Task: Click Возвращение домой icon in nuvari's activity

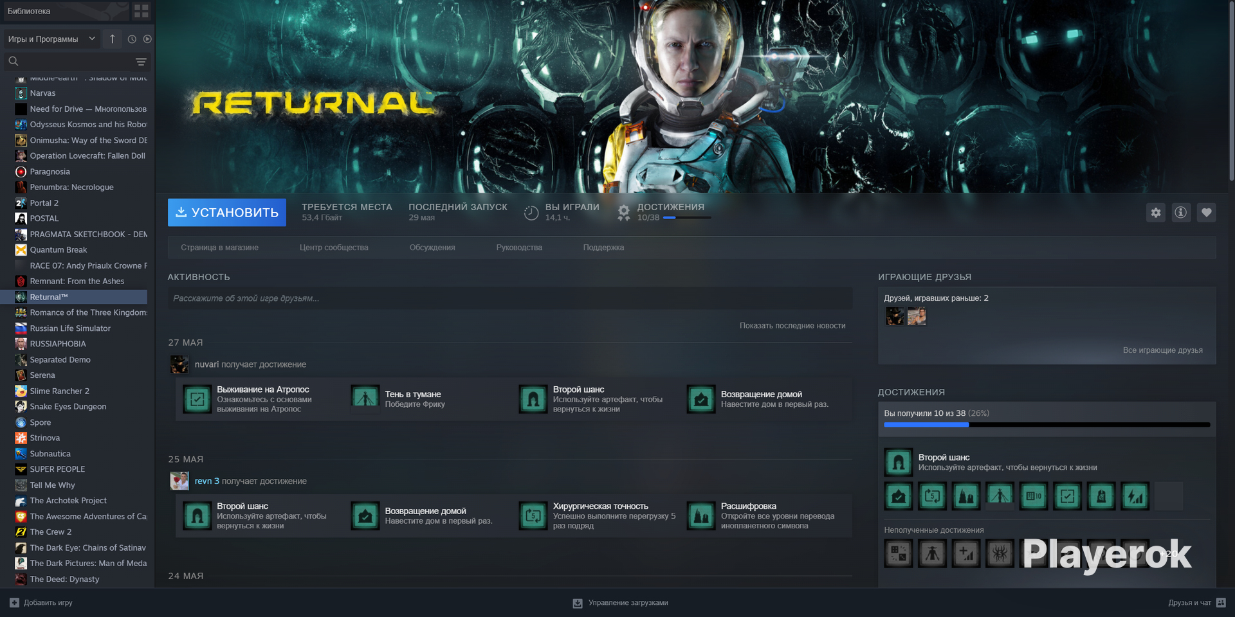Action: click(x=701, y=399)
